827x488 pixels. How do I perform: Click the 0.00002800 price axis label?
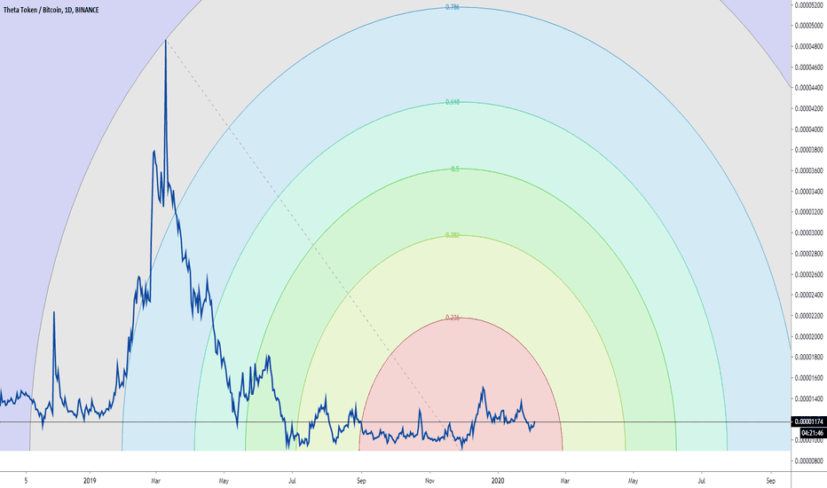coord(809,254)
